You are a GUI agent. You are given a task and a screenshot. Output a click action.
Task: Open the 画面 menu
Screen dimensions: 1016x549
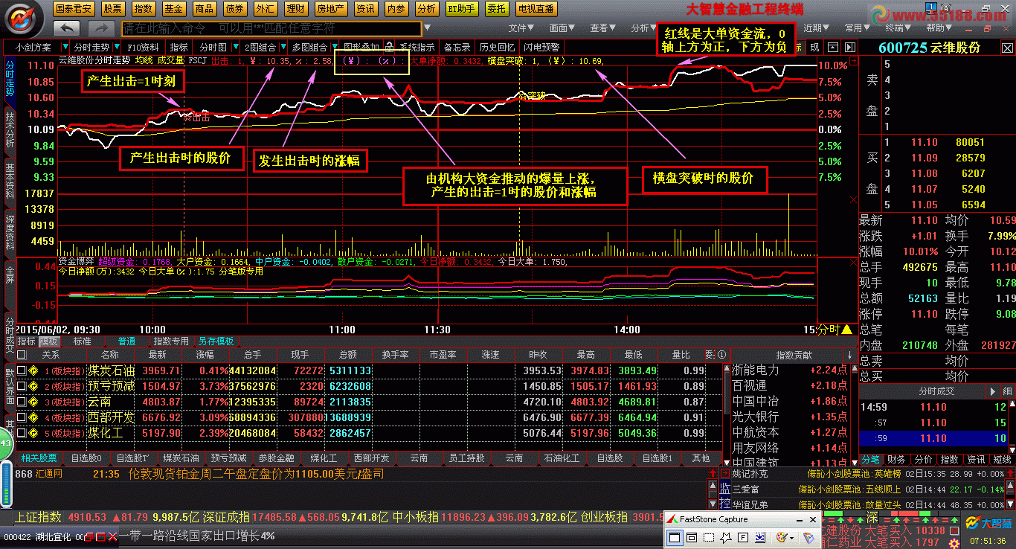[562, 28]
